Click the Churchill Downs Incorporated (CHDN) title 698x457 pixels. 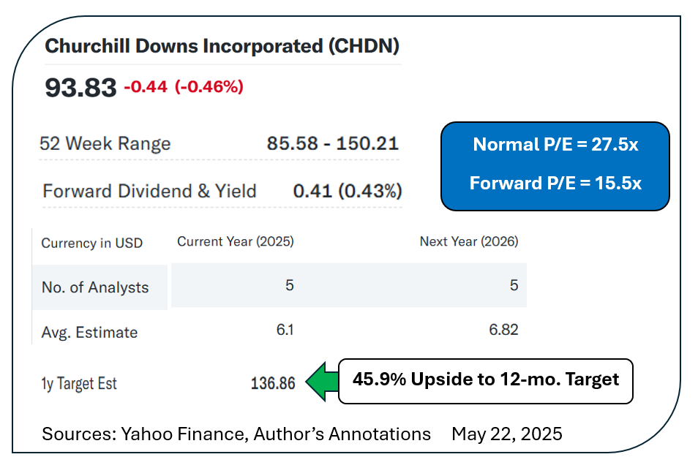tap(222, 46)
